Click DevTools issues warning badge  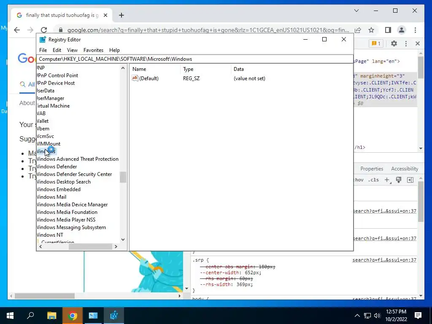(376, 43)
